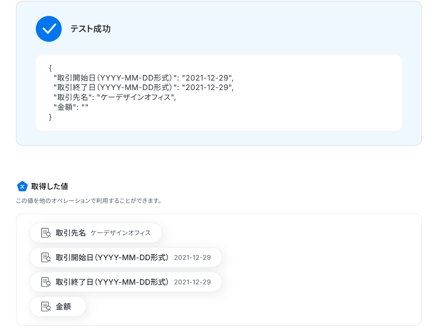
Task: Click the blue checkmark success icon
Action: [49, 29]
